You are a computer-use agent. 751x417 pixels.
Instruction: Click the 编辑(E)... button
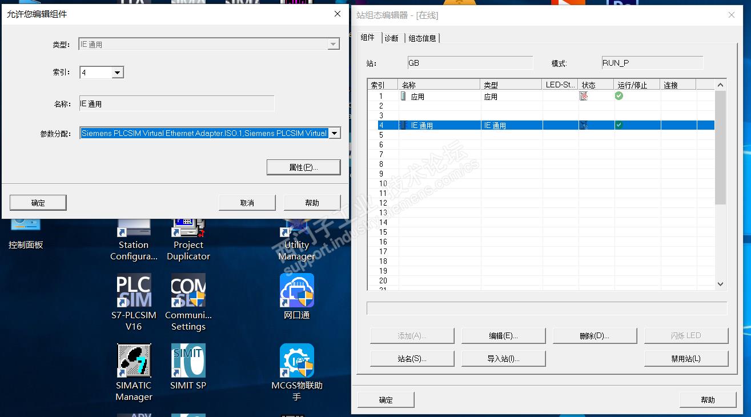click(503, 336)
